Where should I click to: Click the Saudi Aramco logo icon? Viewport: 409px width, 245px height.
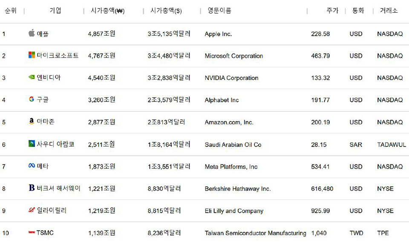point(31,144)
